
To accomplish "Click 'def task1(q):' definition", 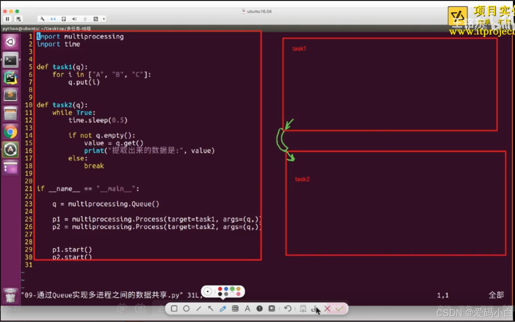I will (62, 67).
